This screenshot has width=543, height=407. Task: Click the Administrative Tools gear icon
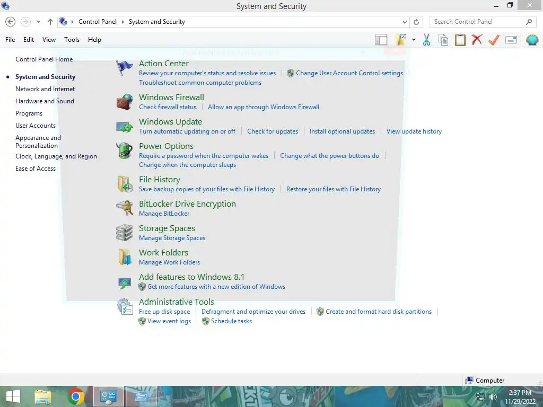125,306
